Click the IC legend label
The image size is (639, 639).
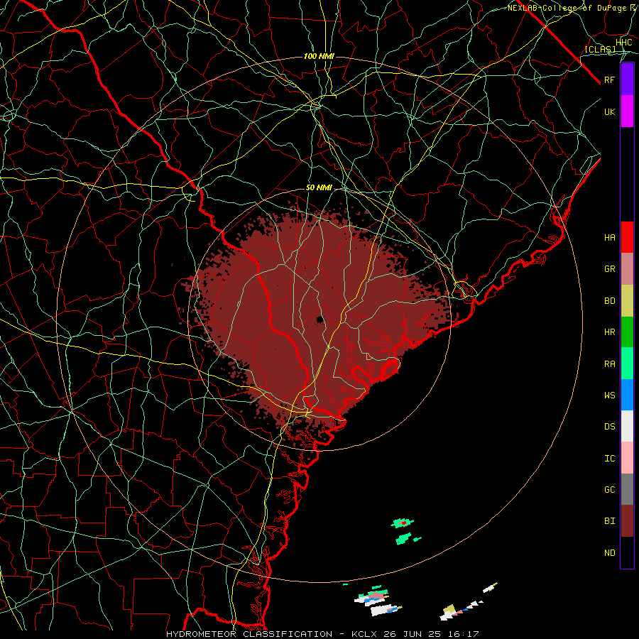[x=609, y=459]
